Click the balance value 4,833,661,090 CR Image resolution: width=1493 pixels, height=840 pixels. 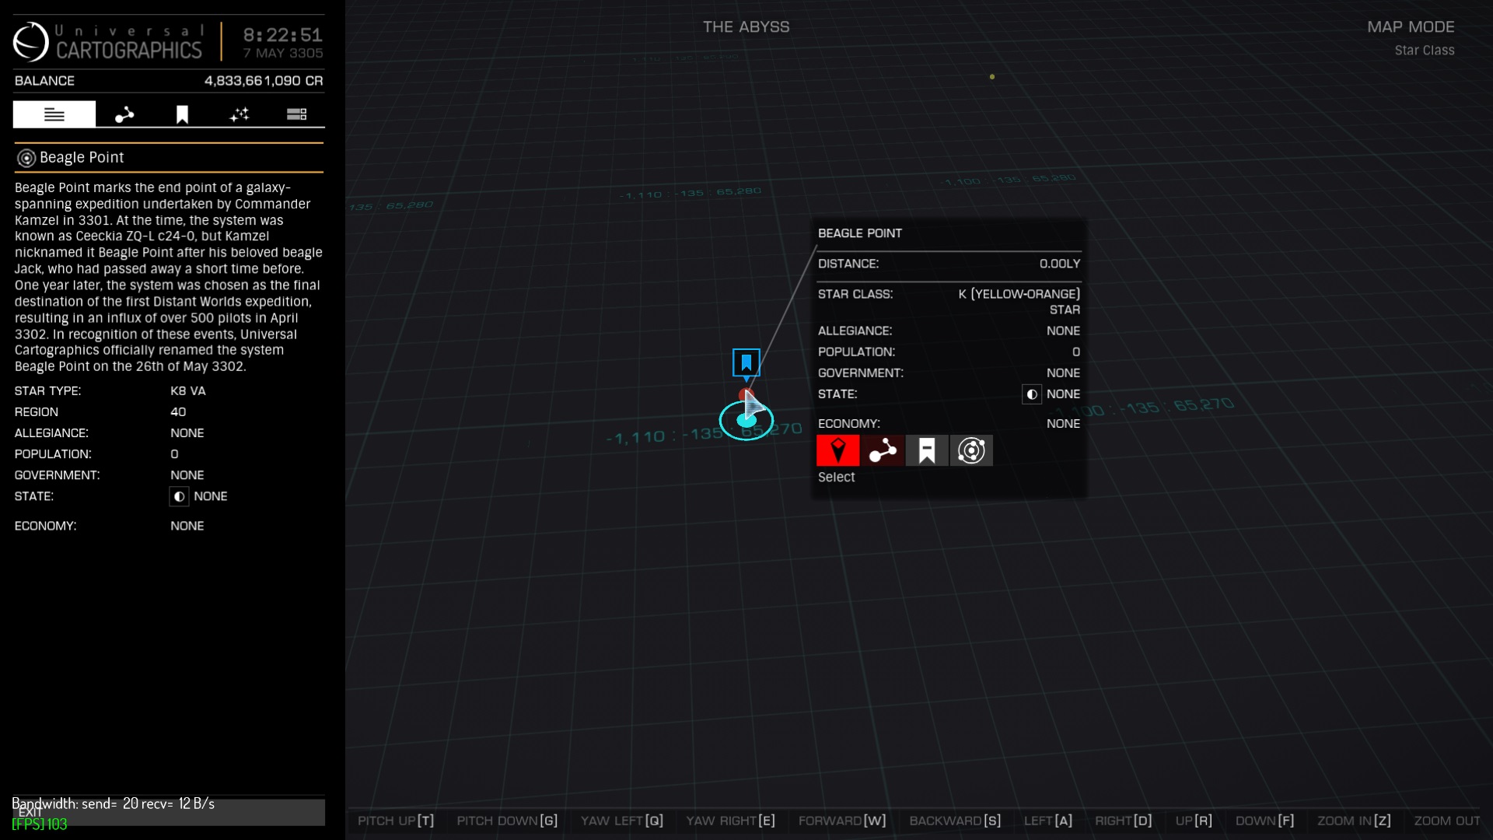pos(264,81)
